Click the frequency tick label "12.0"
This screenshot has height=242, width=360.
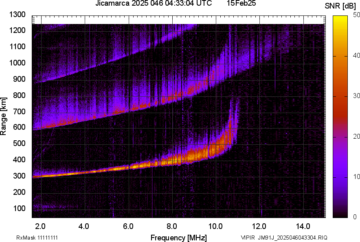259,227
